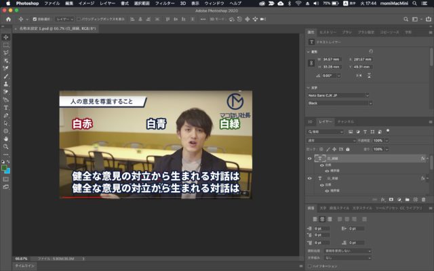This screenshot has height=271, width=434.
Task: Switch to the 文字 tab beside 段落
Action: tap(323, 208)
